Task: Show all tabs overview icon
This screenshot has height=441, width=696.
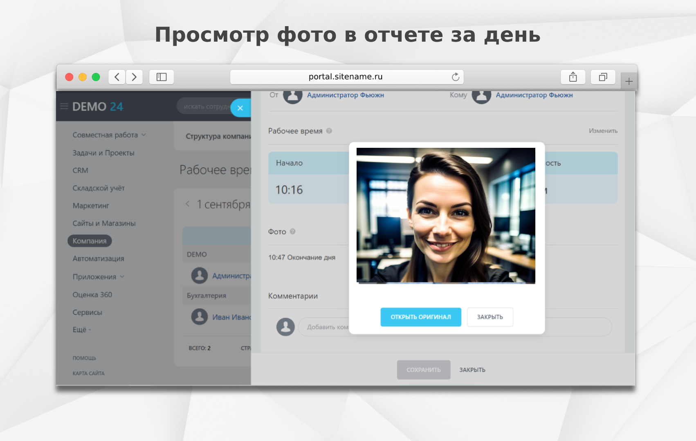Action: pos(603,77)
